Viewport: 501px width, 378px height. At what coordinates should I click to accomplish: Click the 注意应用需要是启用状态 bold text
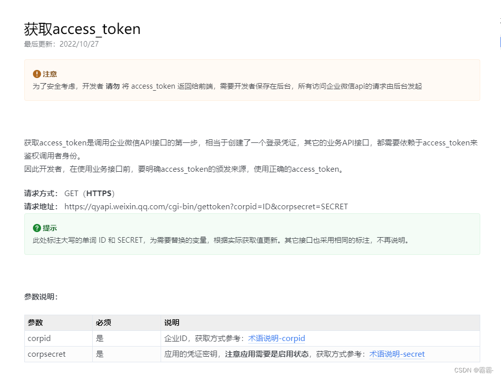coord(267,354)
